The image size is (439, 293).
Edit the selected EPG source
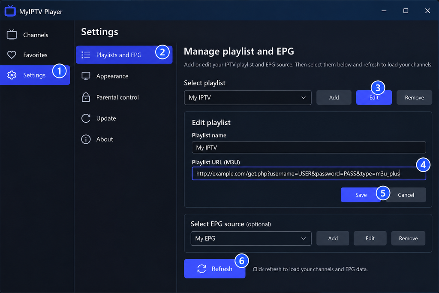pyautogui.click(x=370, y=239)
